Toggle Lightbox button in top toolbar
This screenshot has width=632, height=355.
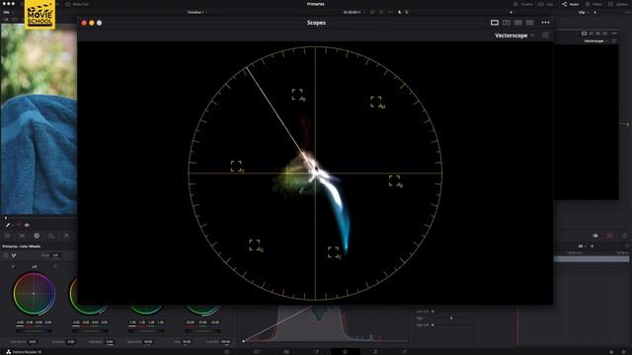pyautogui.click(x=619, y=4)
